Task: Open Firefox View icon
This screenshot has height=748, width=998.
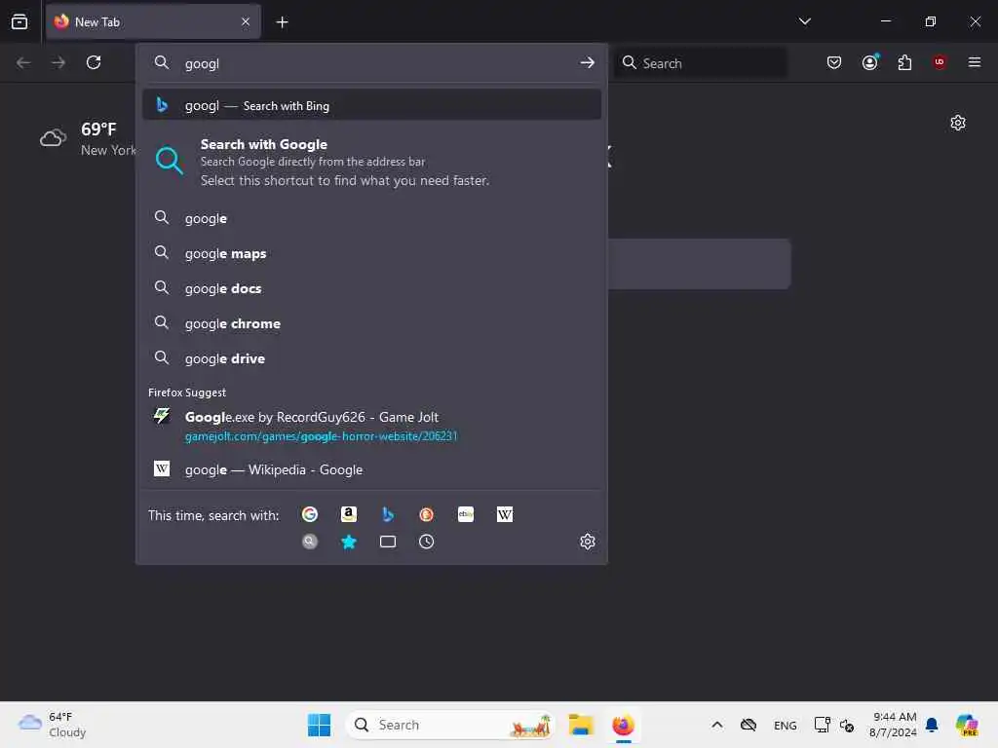Action: 19,21
